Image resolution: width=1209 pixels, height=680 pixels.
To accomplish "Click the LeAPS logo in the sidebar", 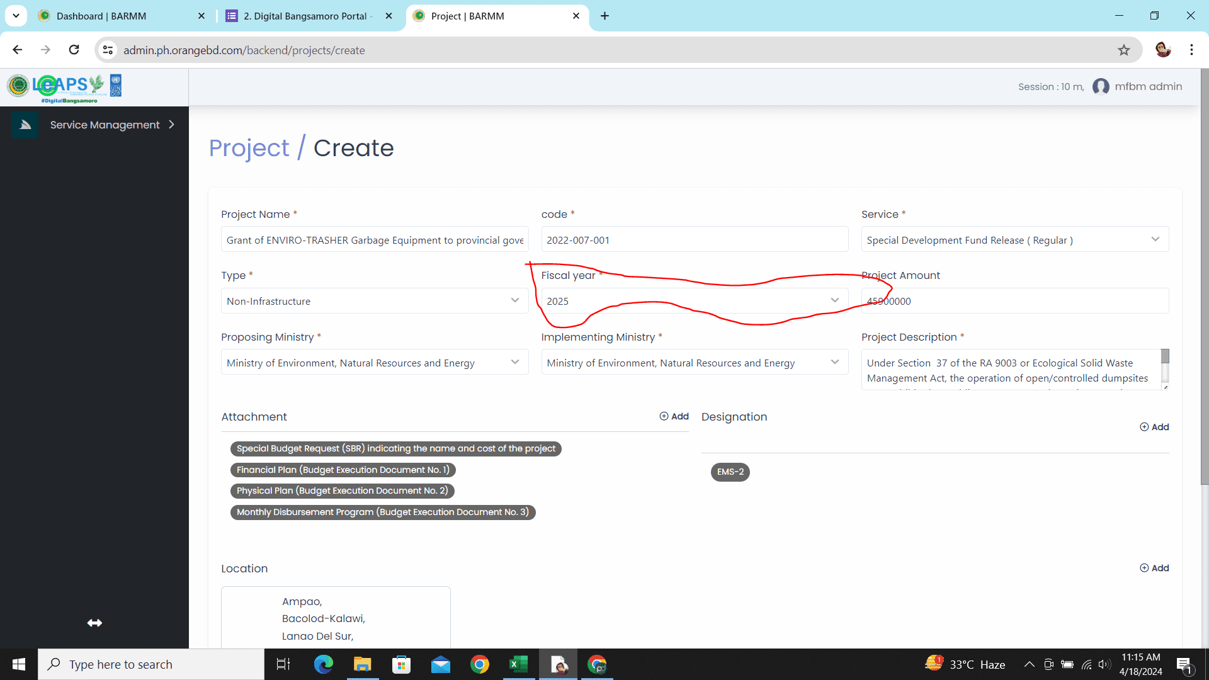I will tap(64, 88).
